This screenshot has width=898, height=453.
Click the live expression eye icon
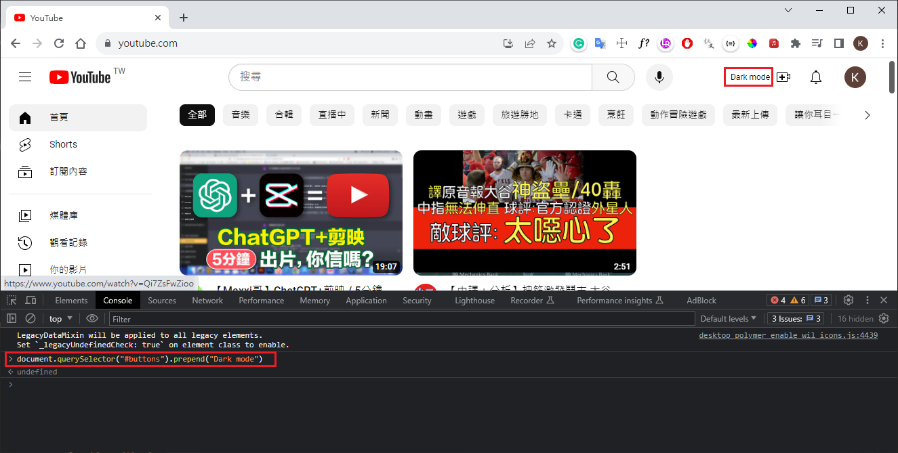point(92,318)
